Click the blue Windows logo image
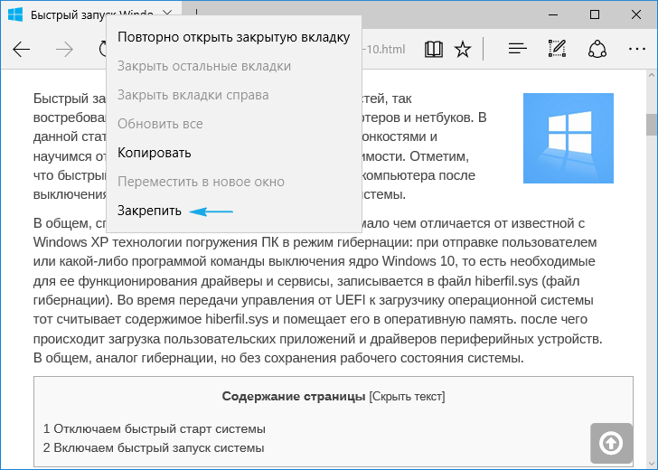Image resolution: width=658 pixels, height=470 pixels. 568,137
